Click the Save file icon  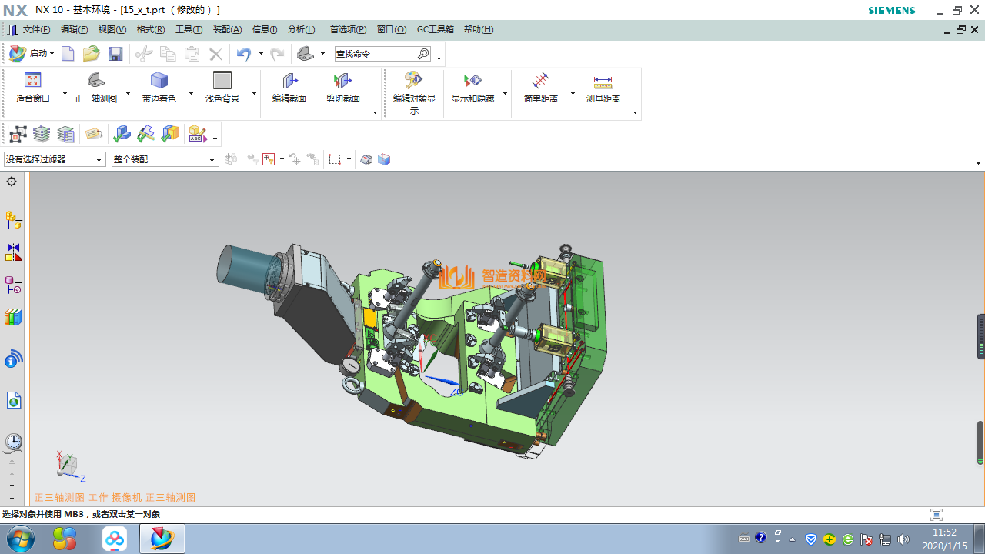(115, 54)
